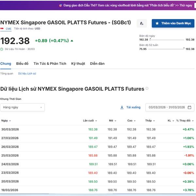Click the add alert bell icon

pyautogui.click(x=141, y=24)
